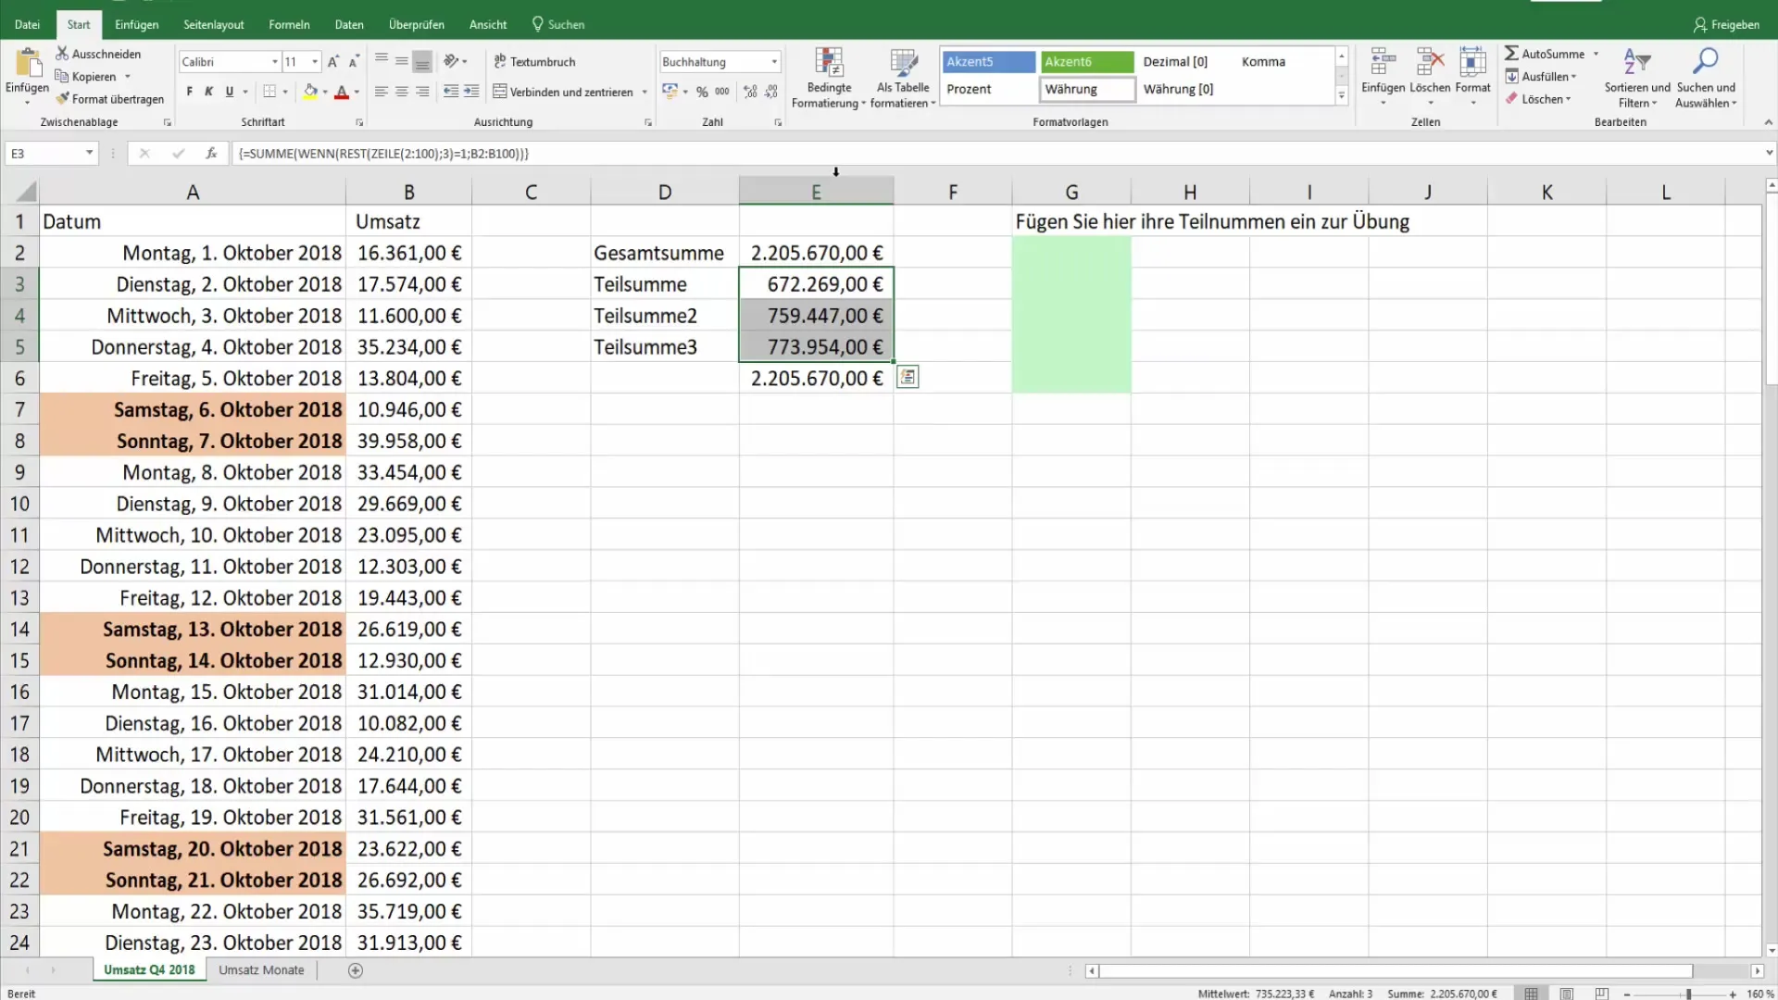The image size is (1778, 1000).
Task: Toggle bold F formatting
Action: 190,92
